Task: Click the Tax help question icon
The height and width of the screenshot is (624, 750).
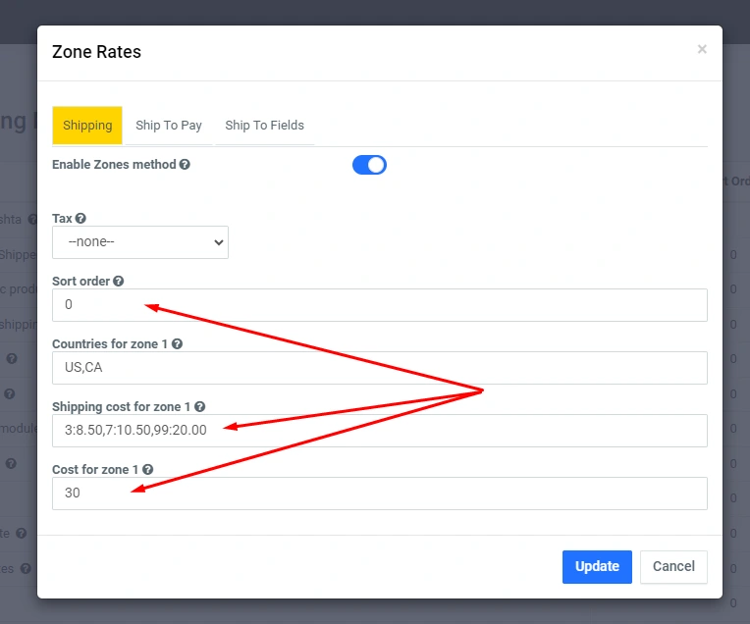Action: [80, 219]
